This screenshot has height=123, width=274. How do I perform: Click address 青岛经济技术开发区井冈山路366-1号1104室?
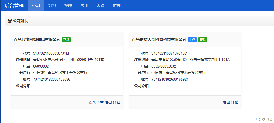point(68,60)
